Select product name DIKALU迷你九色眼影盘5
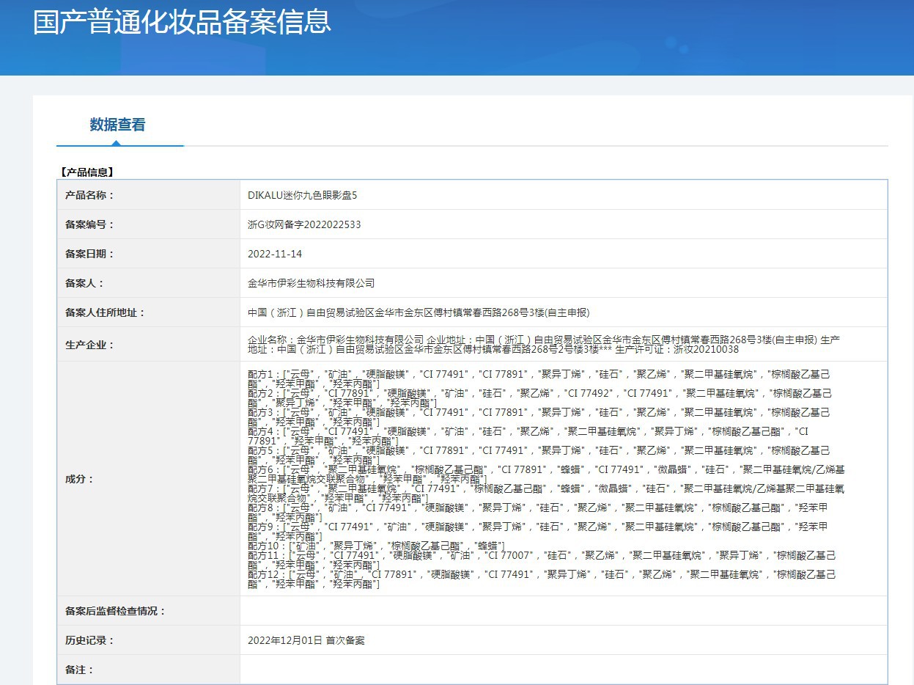This screenshot has width=914, height=685. point(303,195)
